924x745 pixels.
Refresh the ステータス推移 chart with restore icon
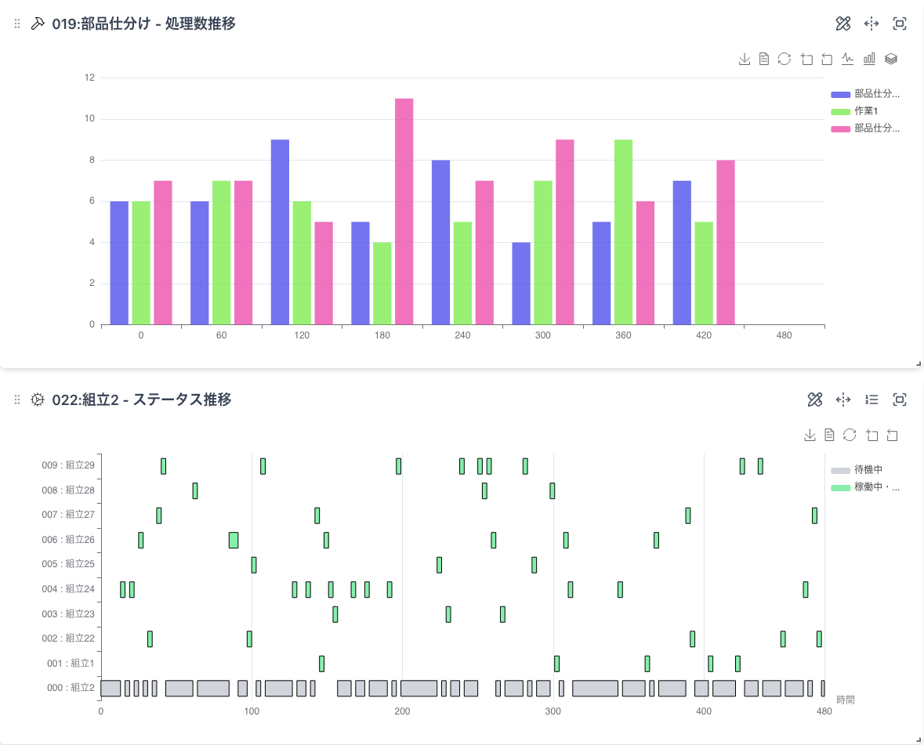pos(850,435)
